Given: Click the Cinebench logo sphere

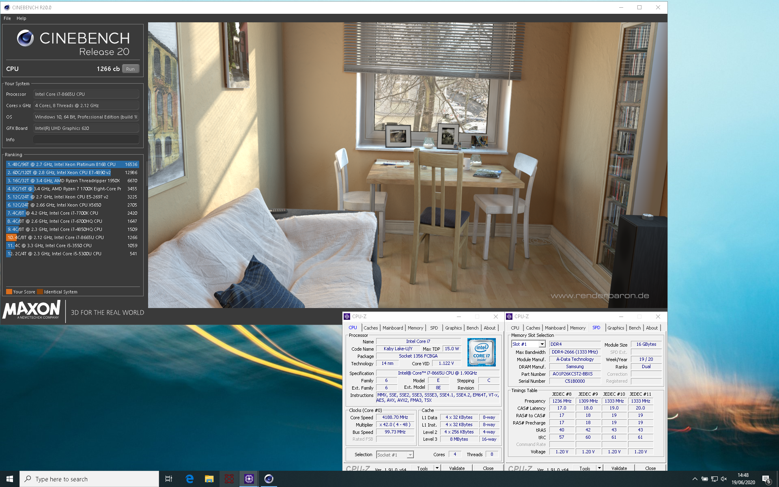Looking at the screenshot, I should (25, 38).
